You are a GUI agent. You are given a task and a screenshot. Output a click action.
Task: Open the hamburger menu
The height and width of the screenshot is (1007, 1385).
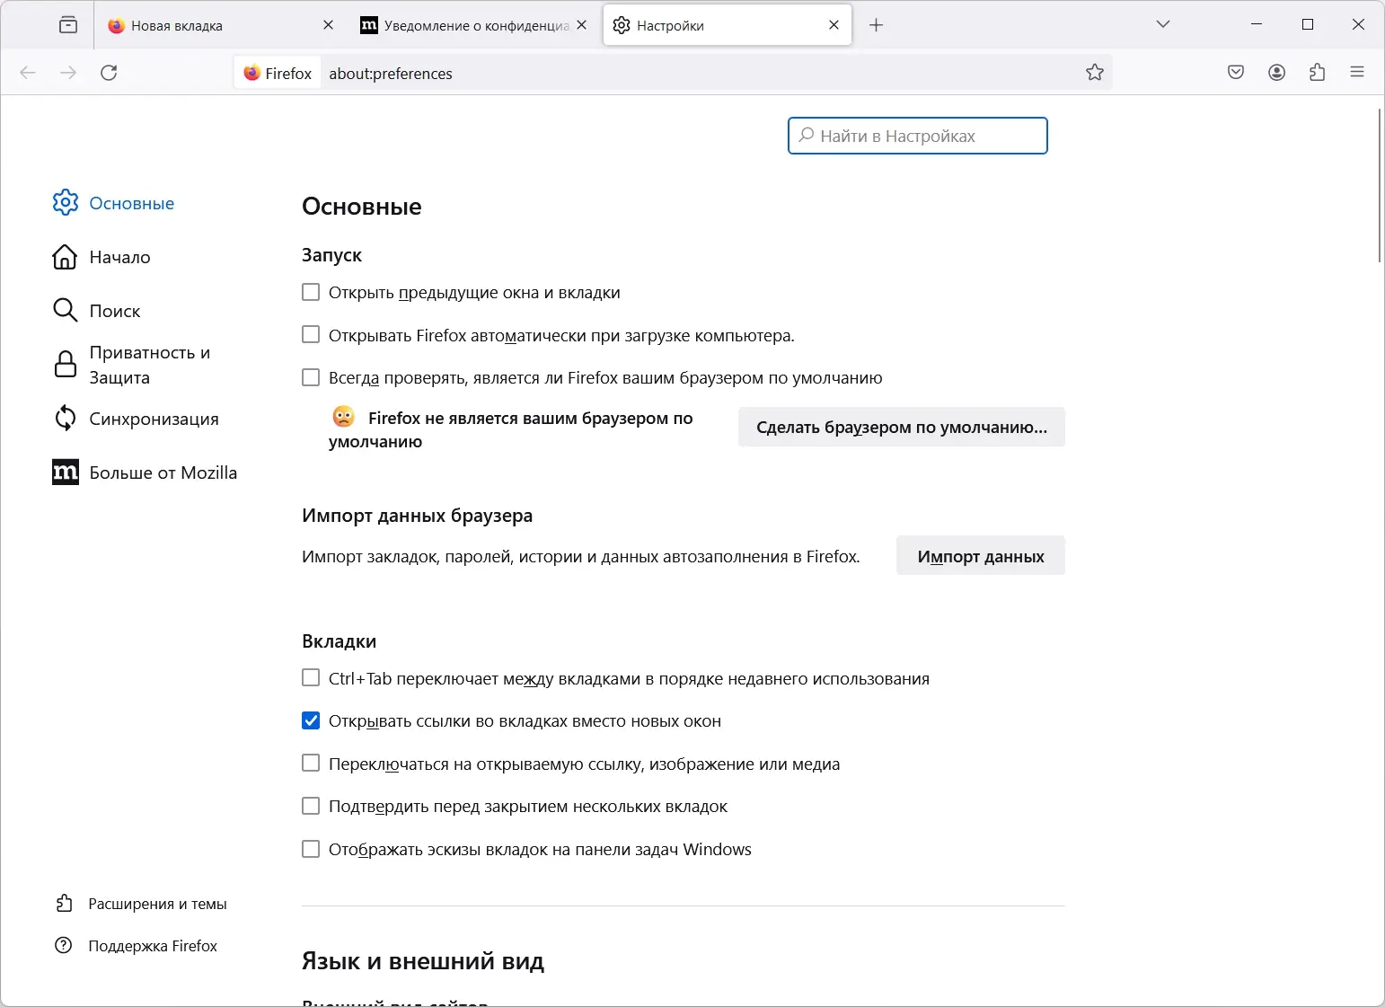click(1358, 72)
